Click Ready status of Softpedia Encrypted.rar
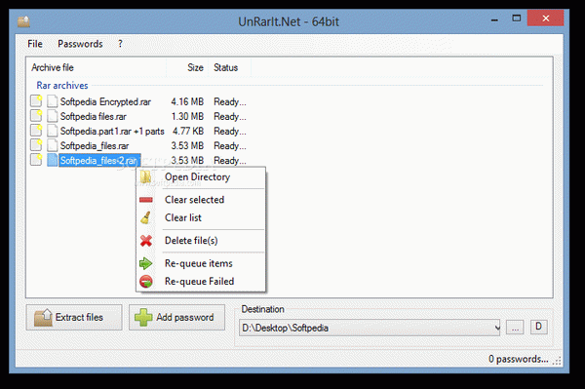 click(230, 101)
